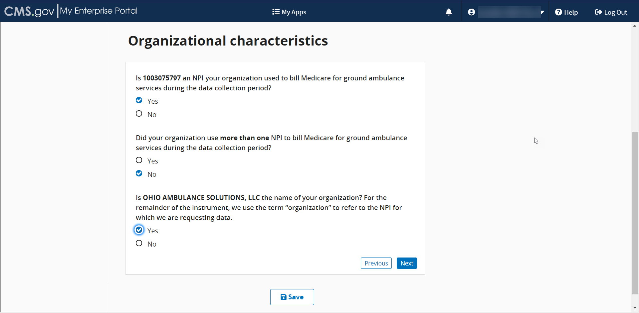Click the user profile avatar icon
The height and width of the screenshot is (313, 639).
pos(471,12)
